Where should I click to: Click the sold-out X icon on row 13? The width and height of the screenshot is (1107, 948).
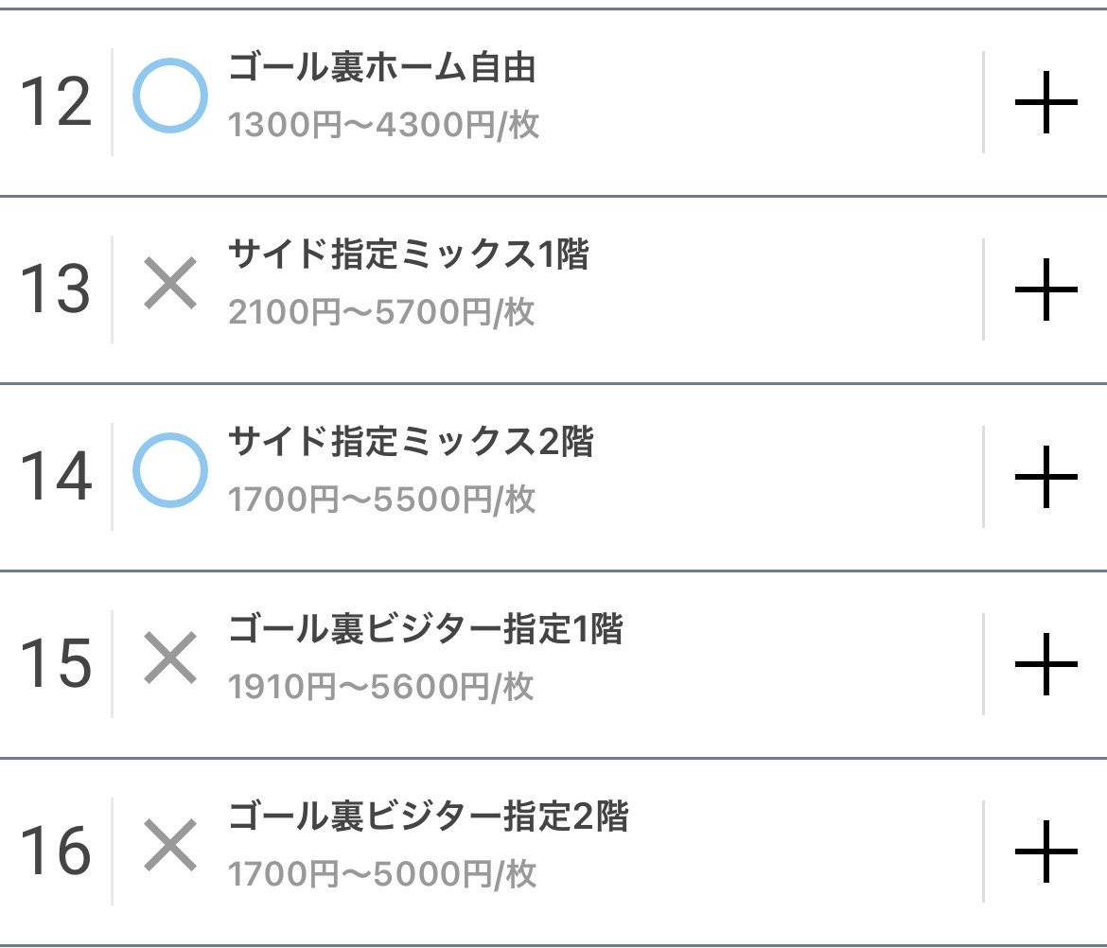(170, 284)
